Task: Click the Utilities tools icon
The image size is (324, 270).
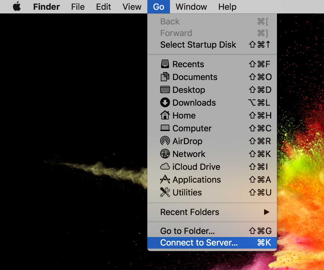Action: (165, 192)
